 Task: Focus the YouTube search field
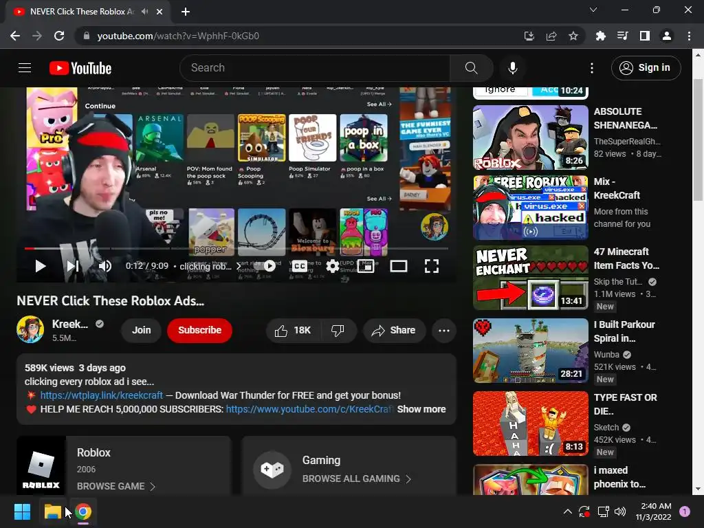point(315,68)
